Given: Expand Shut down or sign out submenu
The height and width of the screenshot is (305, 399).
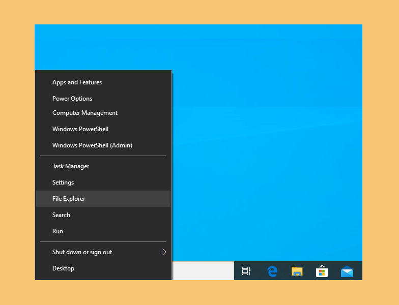Looking at the screenshot, I should [x=103, y=252].
